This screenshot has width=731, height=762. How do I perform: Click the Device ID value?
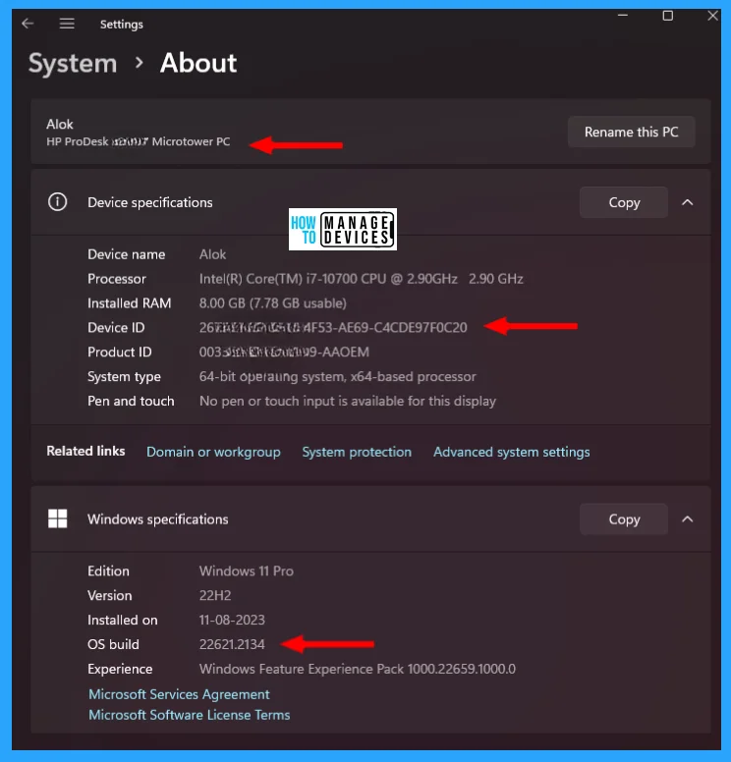click(333, 328)
